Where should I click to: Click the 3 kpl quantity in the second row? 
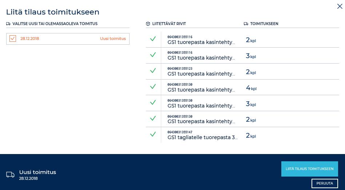(x=251, y=56)
